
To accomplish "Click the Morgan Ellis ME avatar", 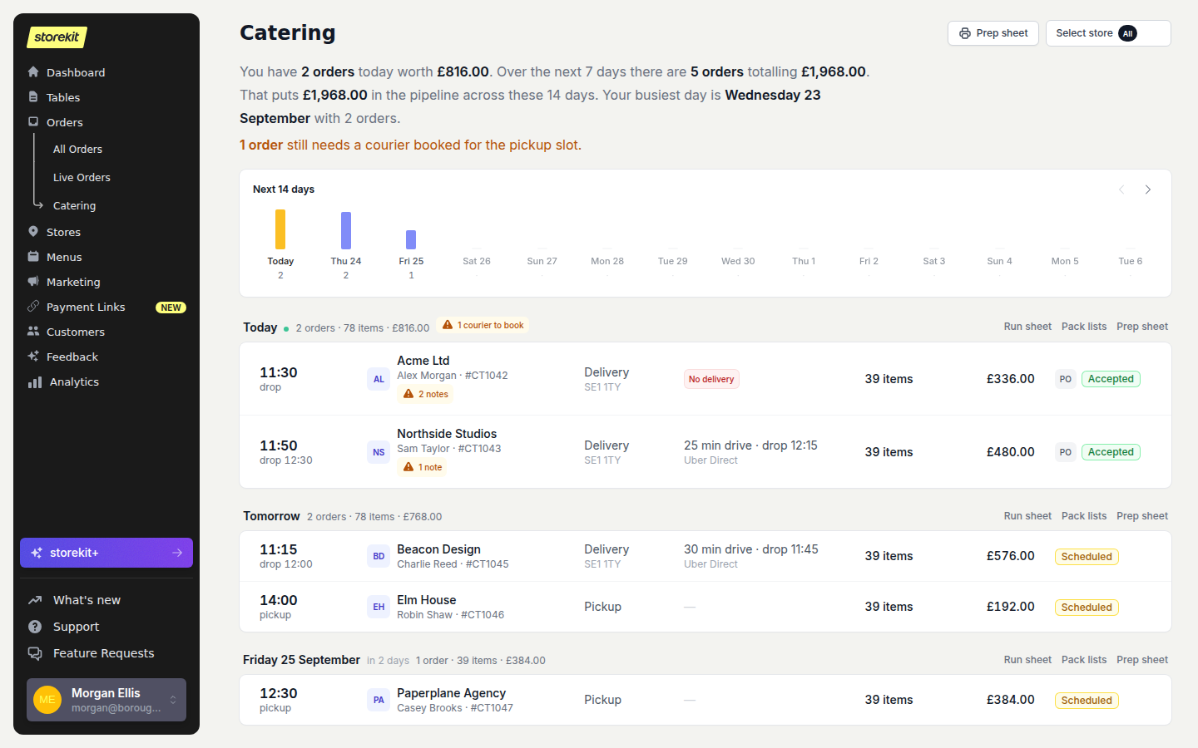I will (x=47, y=700).
